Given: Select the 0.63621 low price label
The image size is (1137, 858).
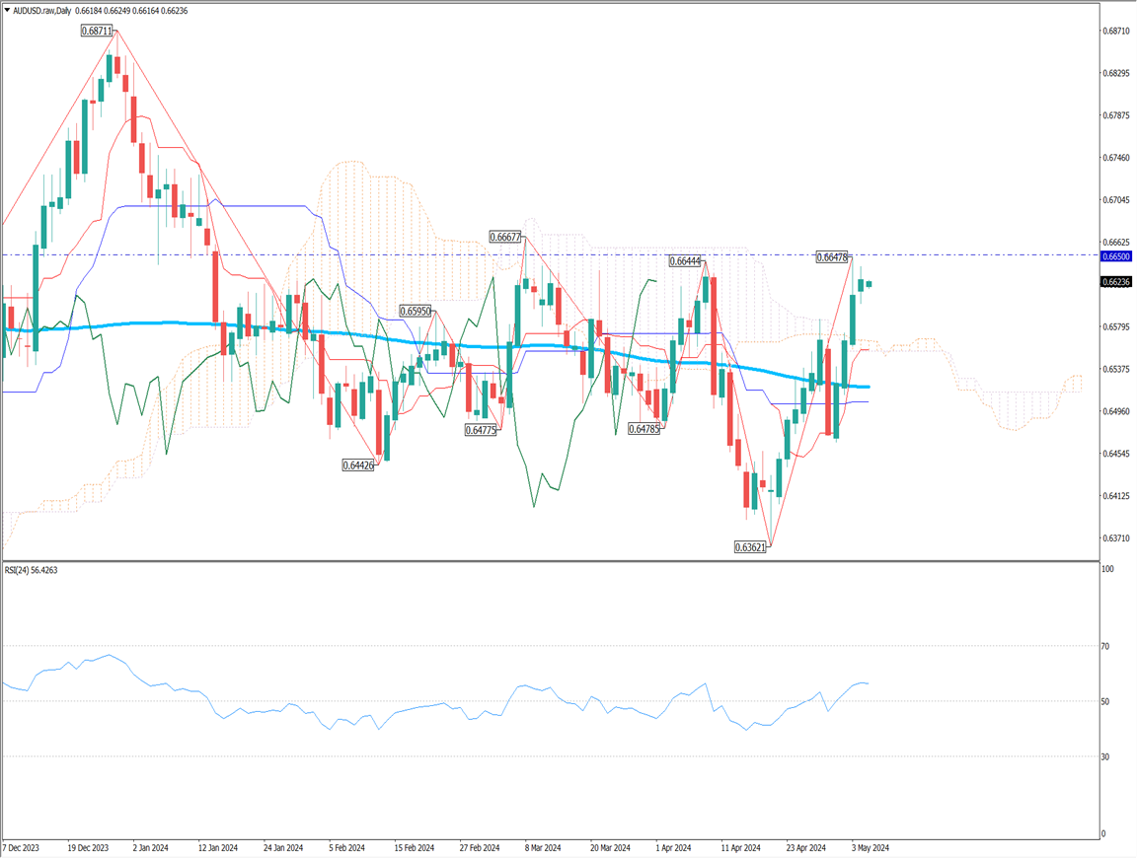Looking at the screenshot, I should pyautogui.click(x=751, y=545).
